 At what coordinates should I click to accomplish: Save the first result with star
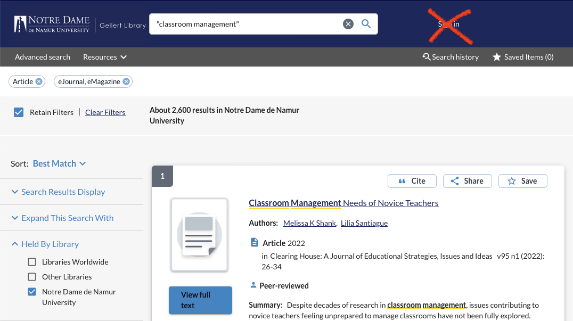[522, 181]
